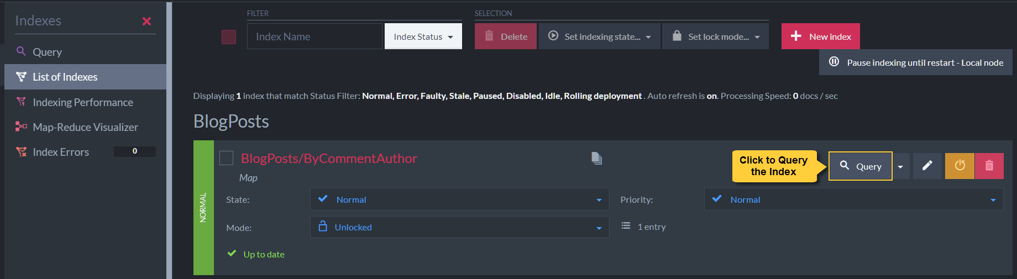
Task: Edit index with the pencil icon
Action: 927,166
